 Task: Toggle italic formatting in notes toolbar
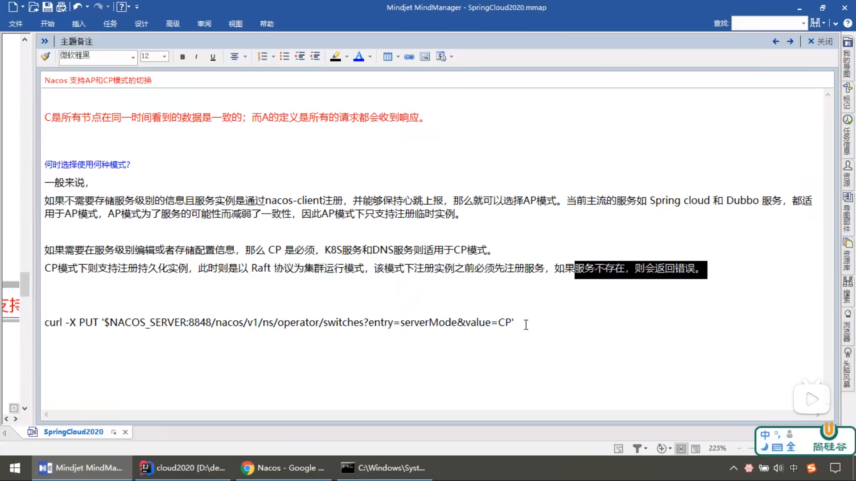196,57
